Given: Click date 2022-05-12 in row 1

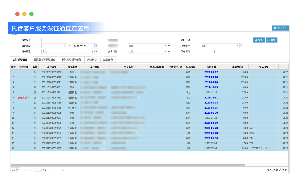Looking at the screenshot, I should tap(211, 72).
